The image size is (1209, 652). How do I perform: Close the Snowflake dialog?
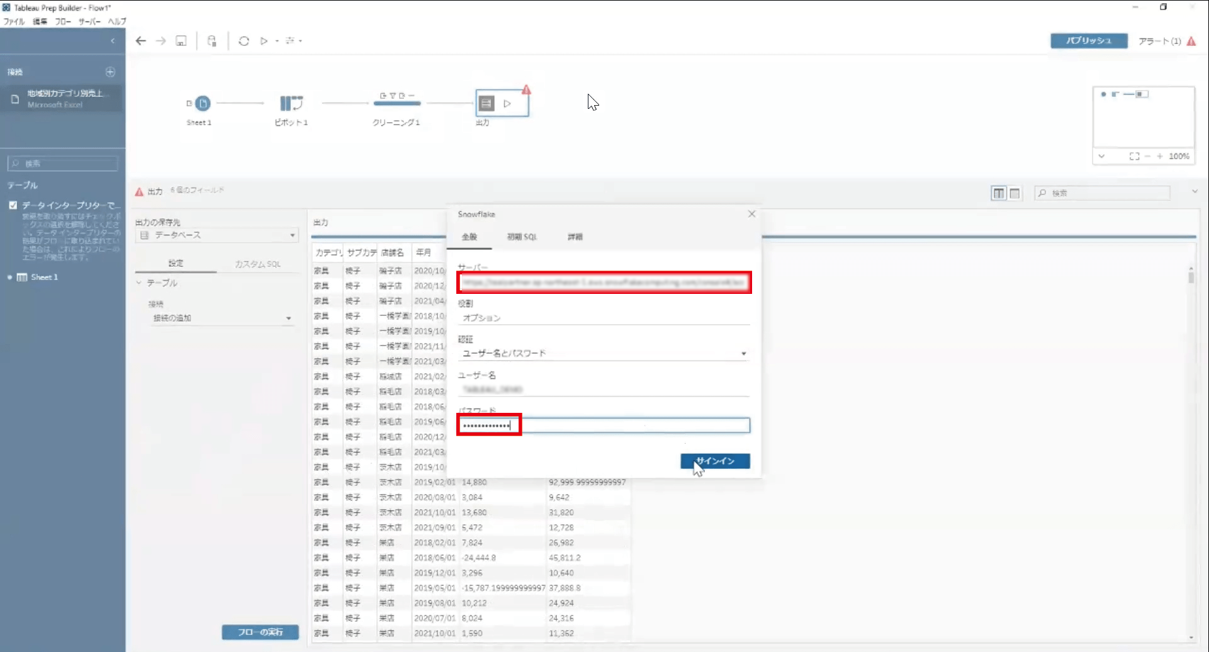[x=751, y=214]
